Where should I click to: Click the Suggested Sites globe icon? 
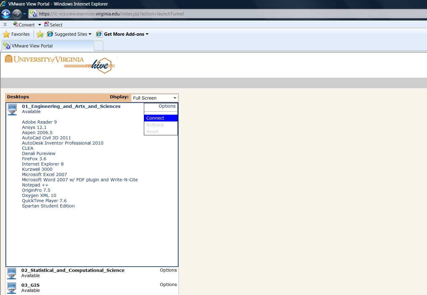[50, 34]
